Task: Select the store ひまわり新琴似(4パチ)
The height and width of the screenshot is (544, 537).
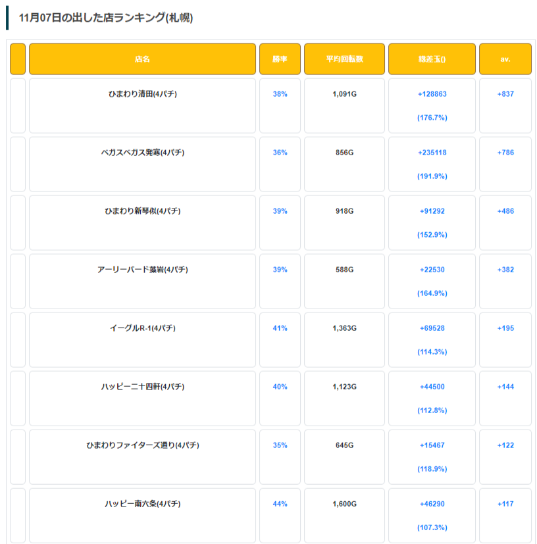Action: (x=143, y=211)
